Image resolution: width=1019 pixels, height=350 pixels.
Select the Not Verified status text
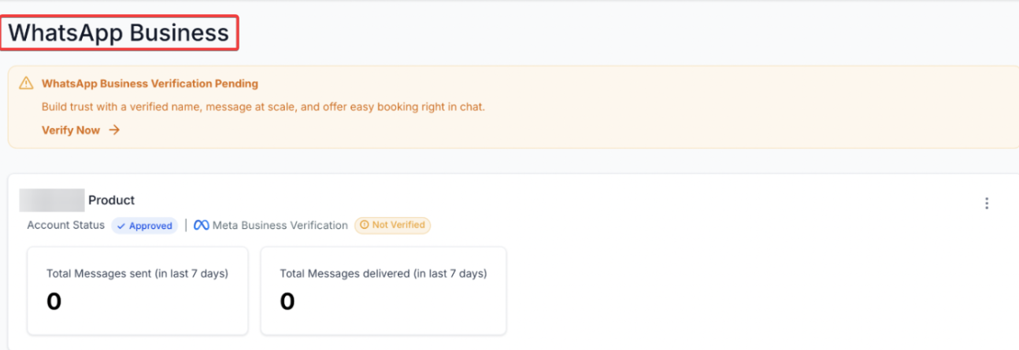(x=398, y=225)
